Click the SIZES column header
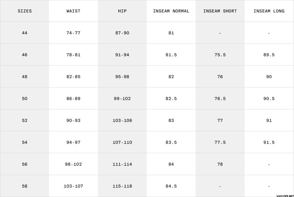Screen dimensions: 294x197 24,11
